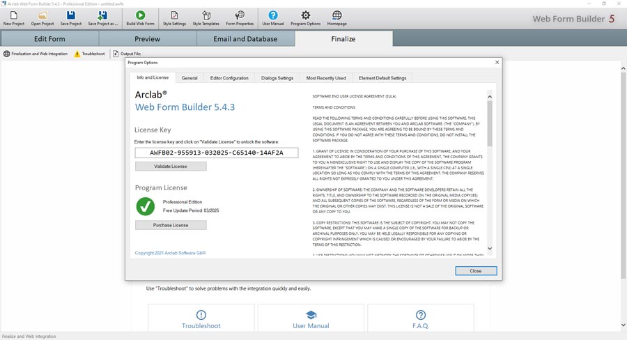627x340 pixels.
Task: Switch to the Edit Form tab
Action: pyautogui.click(x=49, y=39)
